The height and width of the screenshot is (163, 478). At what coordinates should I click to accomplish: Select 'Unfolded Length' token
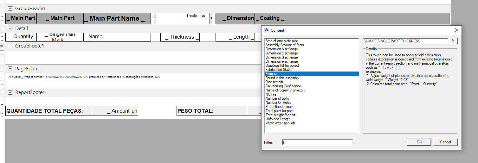pyautogui.click(x=278, y=119)
